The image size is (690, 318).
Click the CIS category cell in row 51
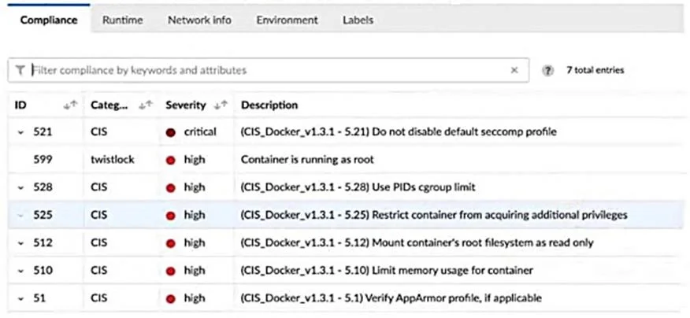coord(99,298)
